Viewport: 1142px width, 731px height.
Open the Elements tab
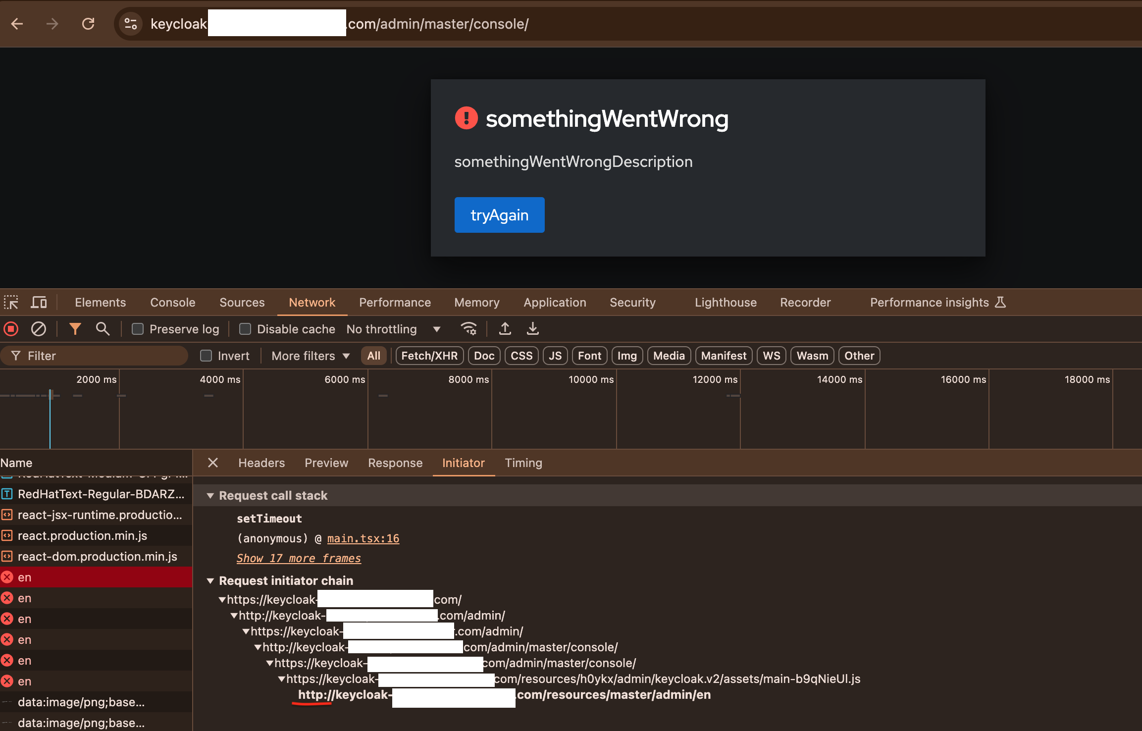click(101, 302)
